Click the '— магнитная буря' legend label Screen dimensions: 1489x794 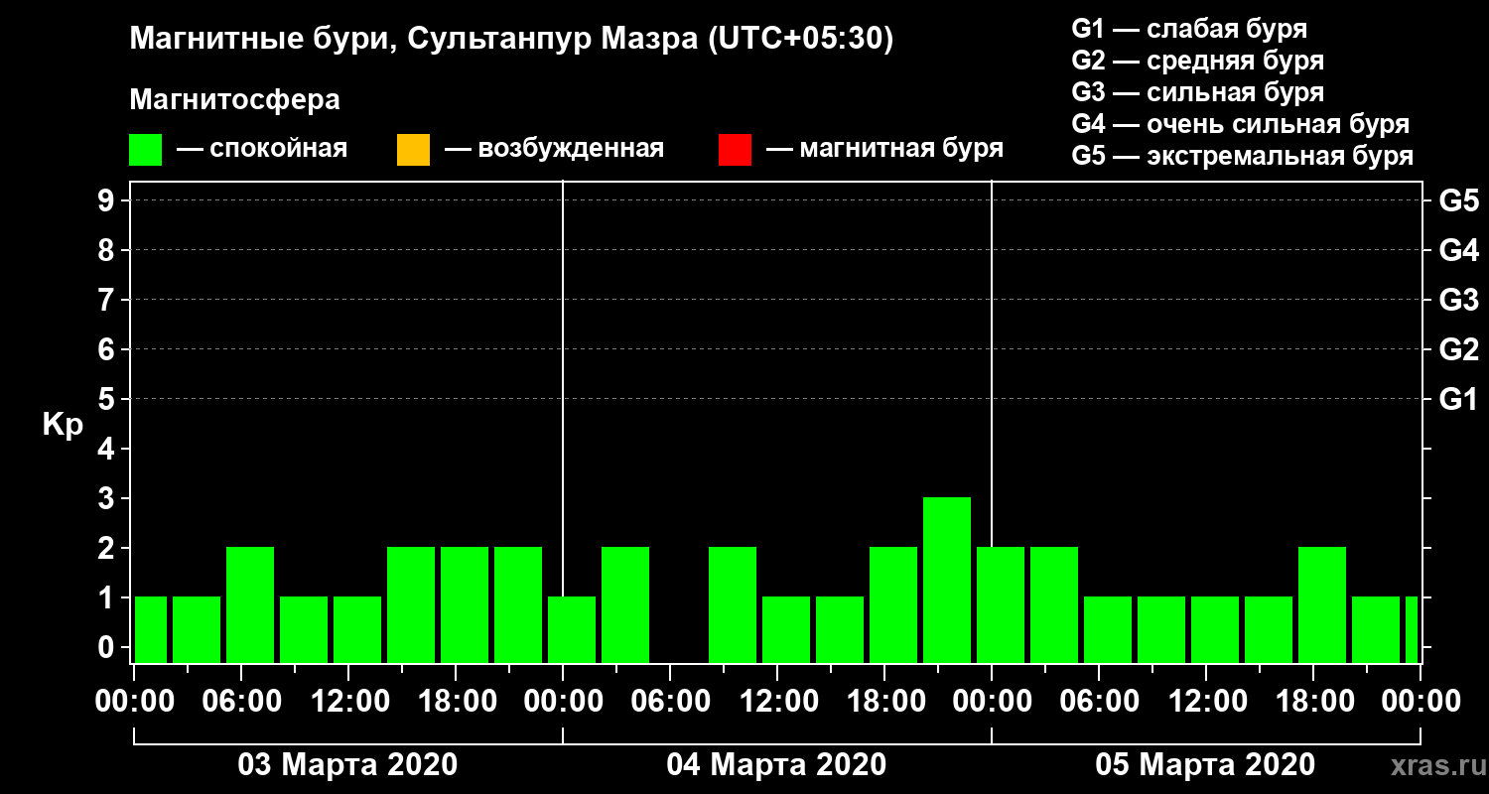tap(885, 150)
